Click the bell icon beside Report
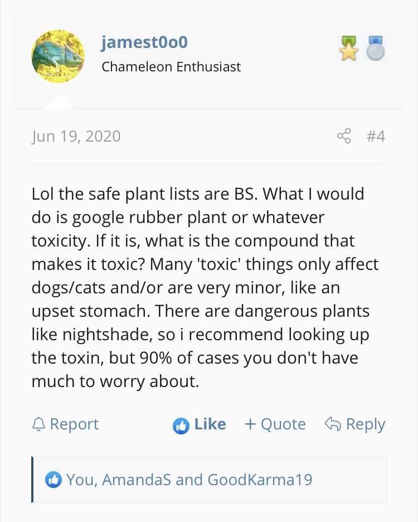418x522 pixels. tap(38, 424)
